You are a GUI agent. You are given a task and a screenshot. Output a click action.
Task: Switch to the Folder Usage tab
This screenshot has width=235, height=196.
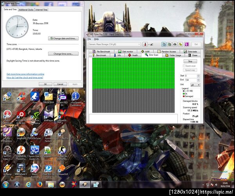click(x=173, y=55)
